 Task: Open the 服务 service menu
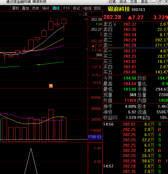(x=144, y=2)
